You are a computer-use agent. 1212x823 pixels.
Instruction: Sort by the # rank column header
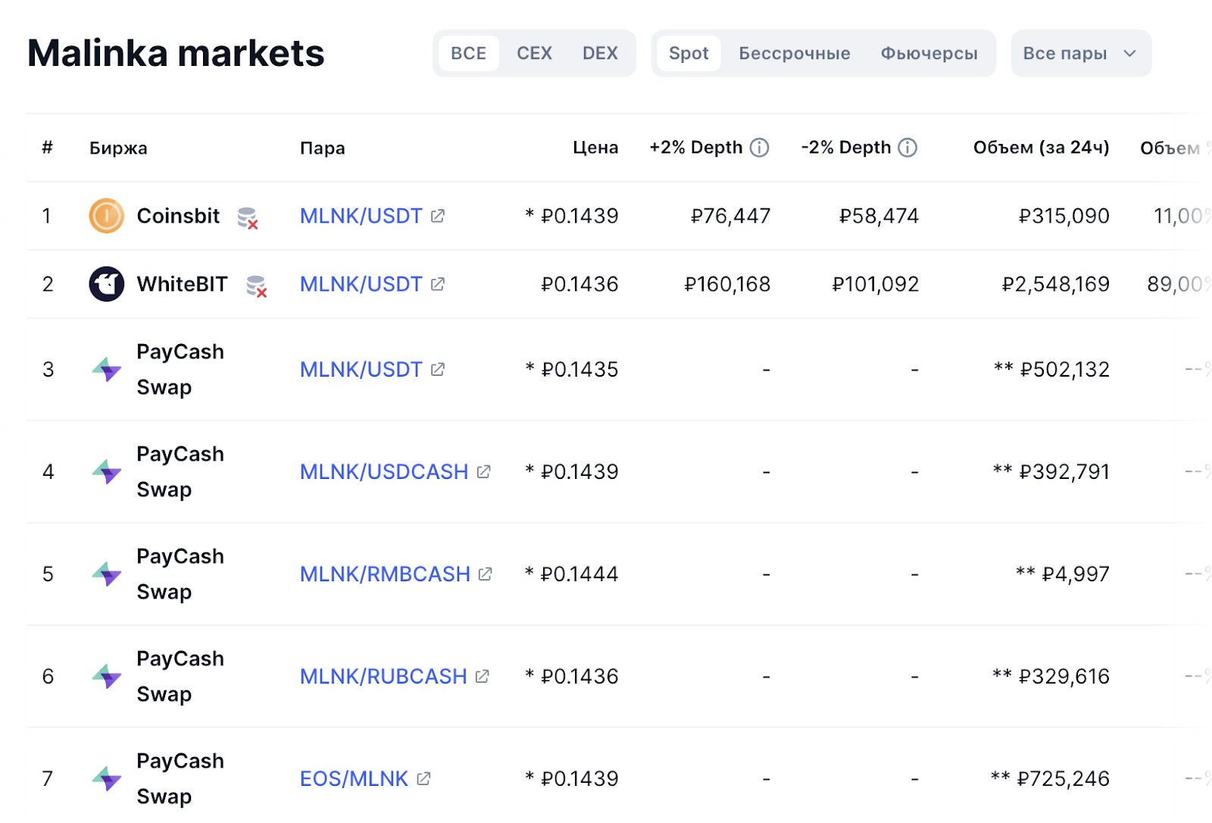(x=47, y=147)
